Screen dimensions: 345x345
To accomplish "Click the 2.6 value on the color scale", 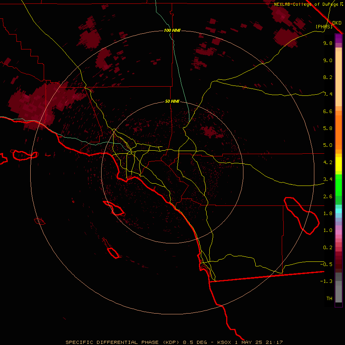I will coord(328,197).
